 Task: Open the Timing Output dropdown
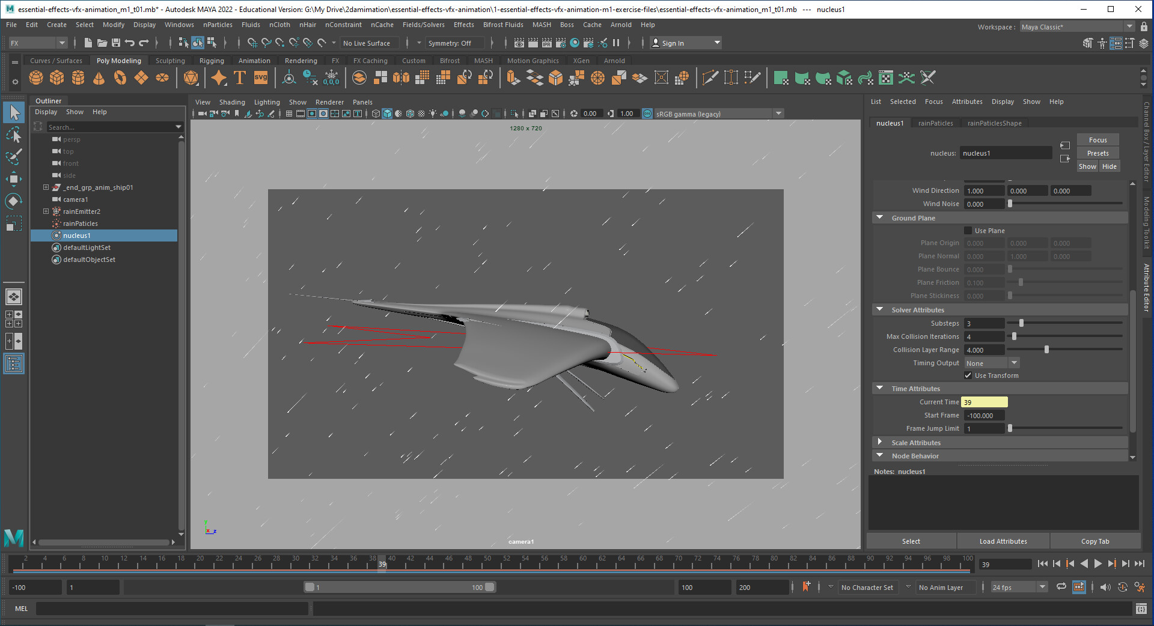tap(992, 363)
